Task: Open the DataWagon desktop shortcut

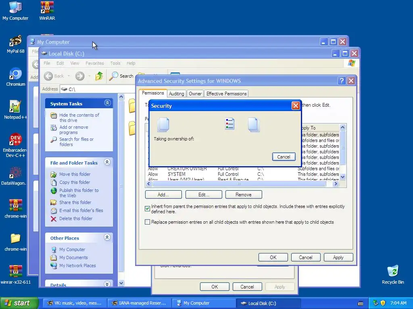Action: [x=14, y=176]
